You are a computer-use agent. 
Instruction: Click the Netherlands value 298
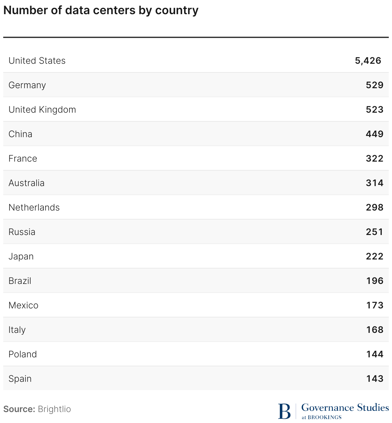374,207
